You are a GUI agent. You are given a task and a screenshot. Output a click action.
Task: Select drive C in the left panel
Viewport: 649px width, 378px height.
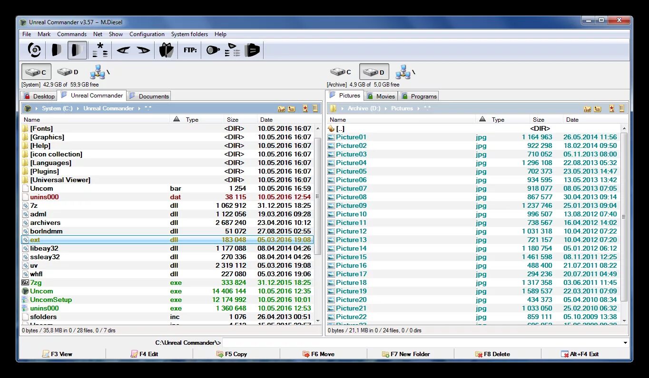36,72
